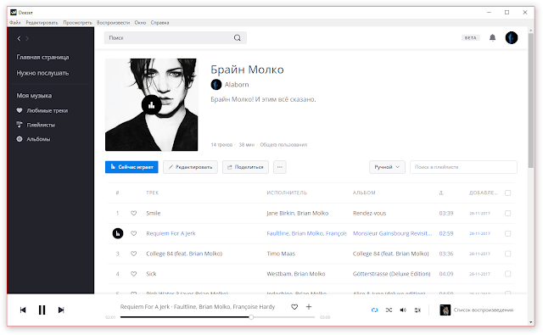
Task: Favorite the current song in the player bar
Action: 294,307
